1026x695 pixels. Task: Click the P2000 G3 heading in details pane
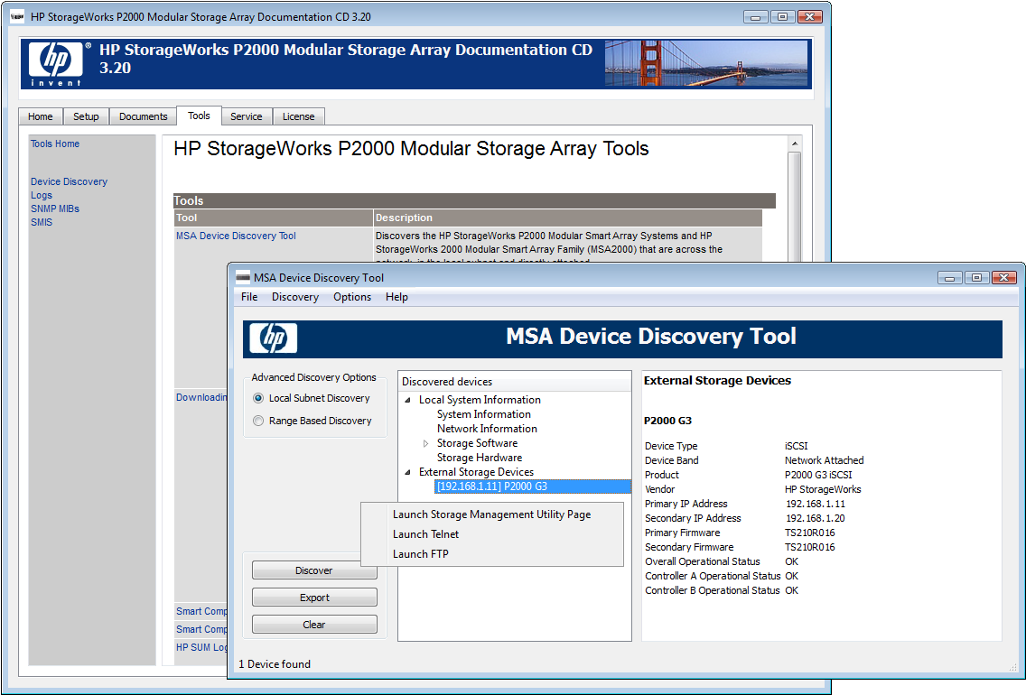tap(667, 421)
